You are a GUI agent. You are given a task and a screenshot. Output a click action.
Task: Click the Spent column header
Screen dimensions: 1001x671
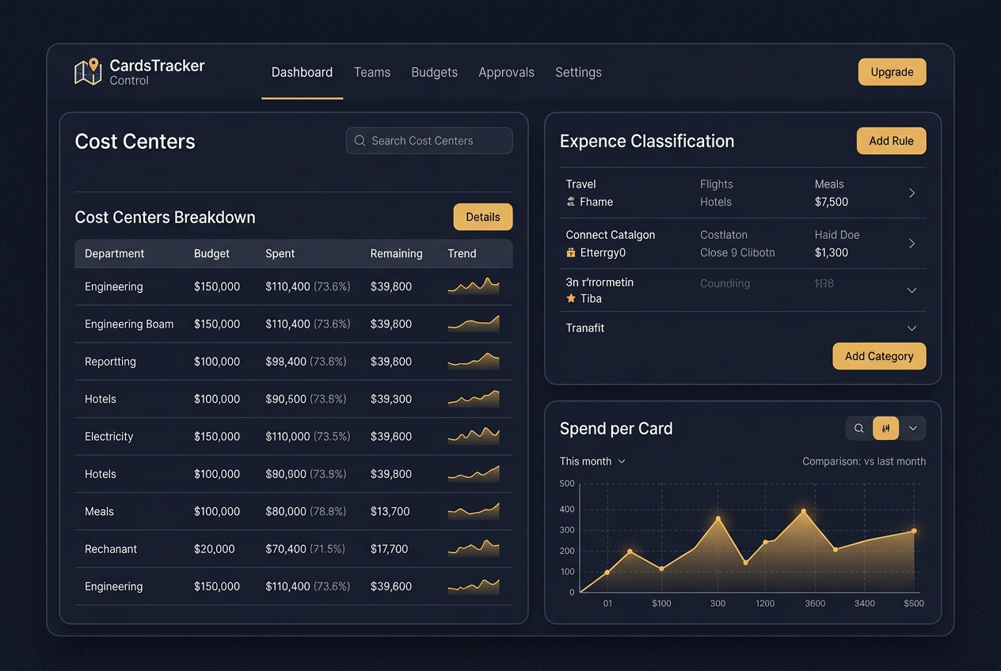(280, 254)
